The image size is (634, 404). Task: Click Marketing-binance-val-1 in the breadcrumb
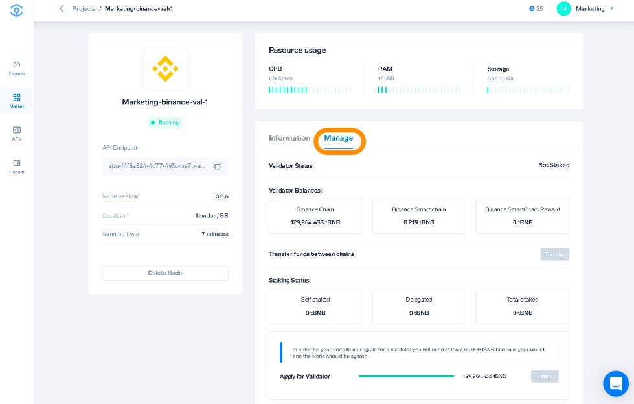pos(139,8)
